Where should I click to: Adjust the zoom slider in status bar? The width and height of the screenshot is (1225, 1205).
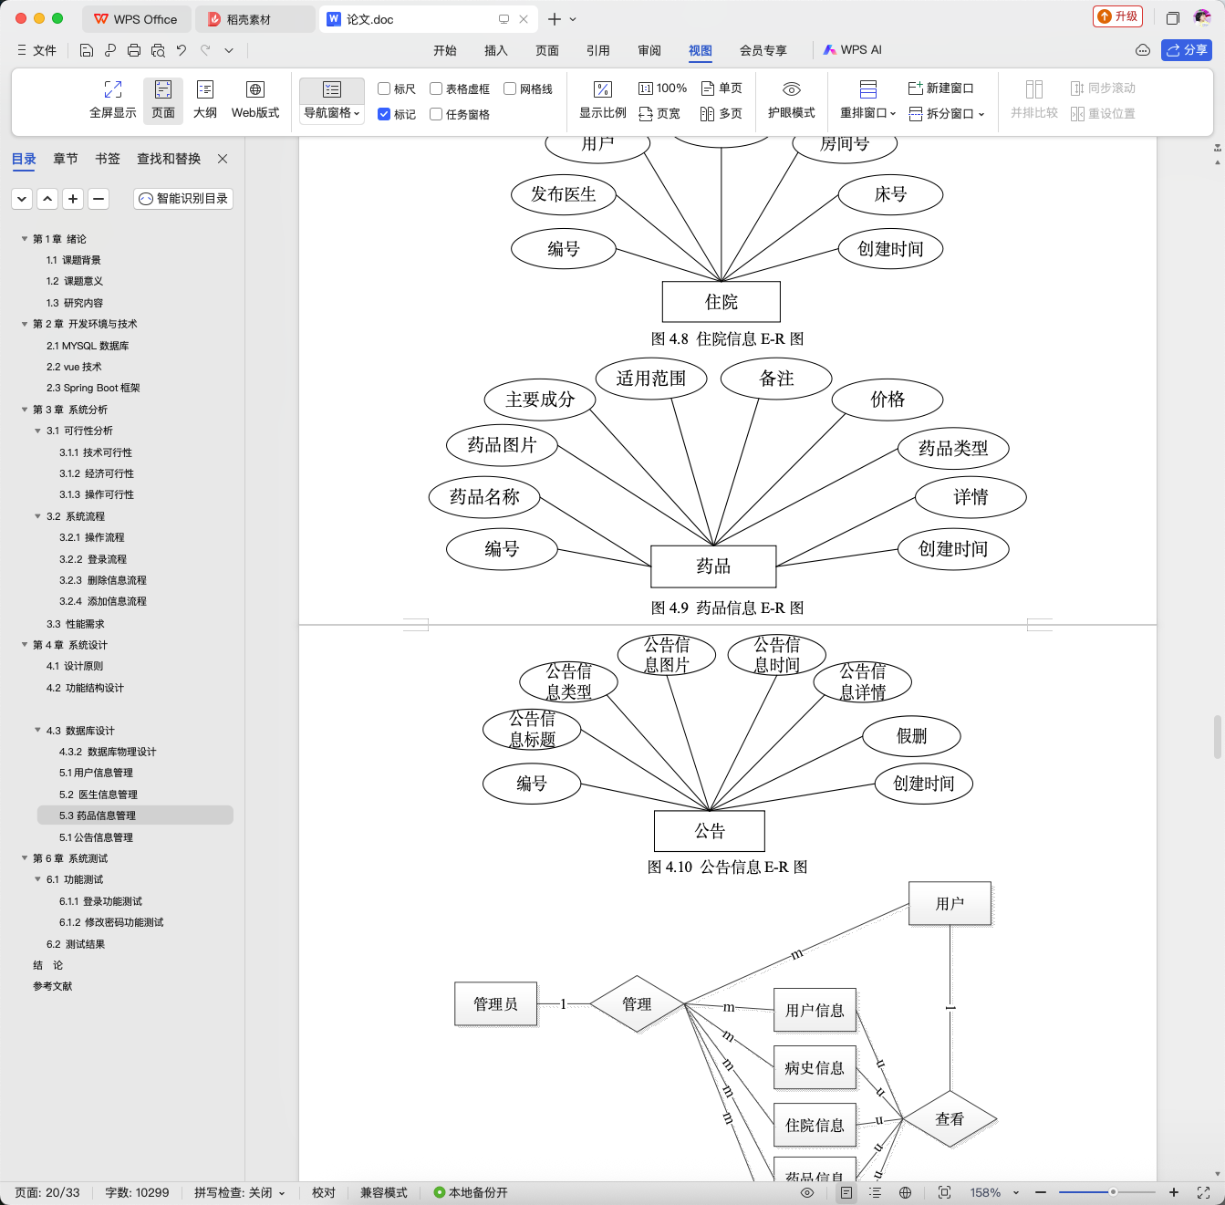(x=1113, y=1192)
